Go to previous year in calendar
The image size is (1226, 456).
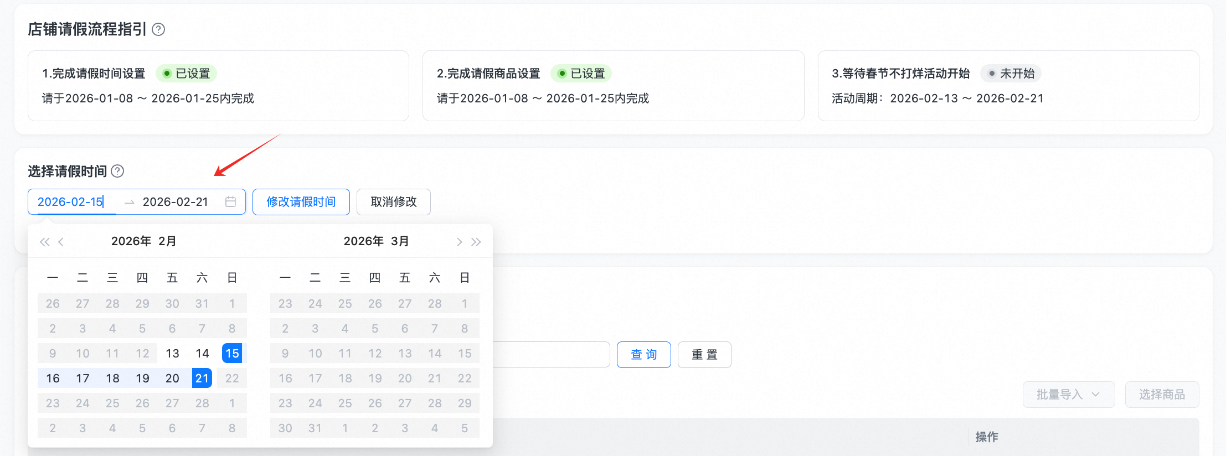(45, 242)
